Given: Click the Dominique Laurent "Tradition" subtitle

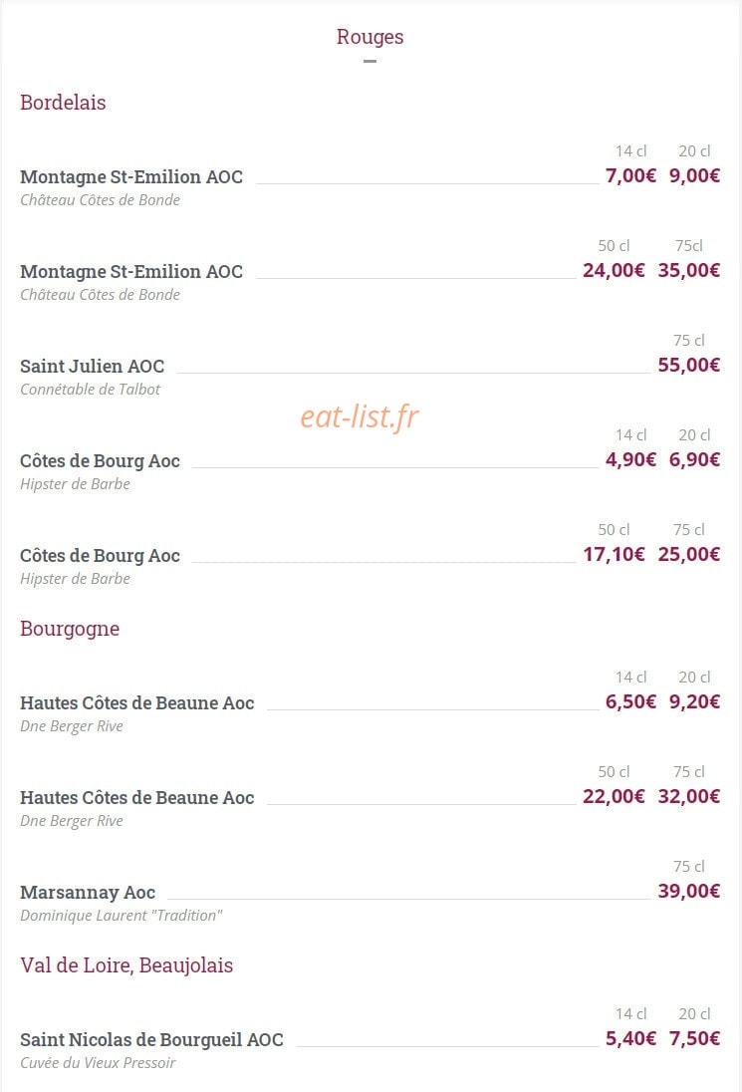Looking at the screenshot, I should pyautogui.click(x=122, y=916).
